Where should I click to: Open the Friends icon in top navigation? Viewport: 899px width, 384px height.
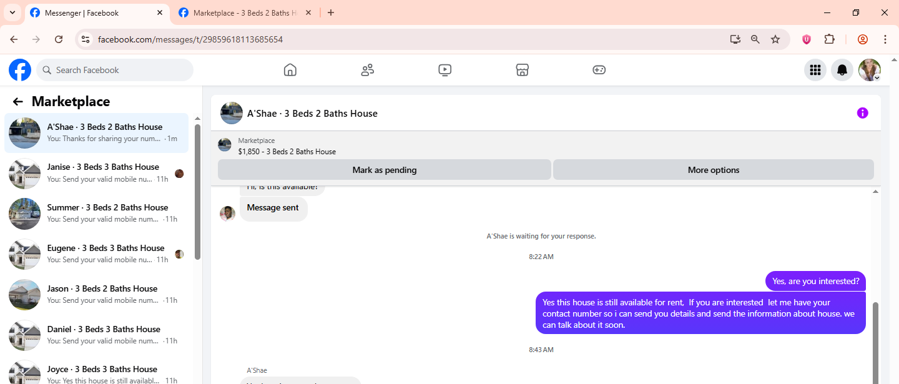click(x=367, y=70)
